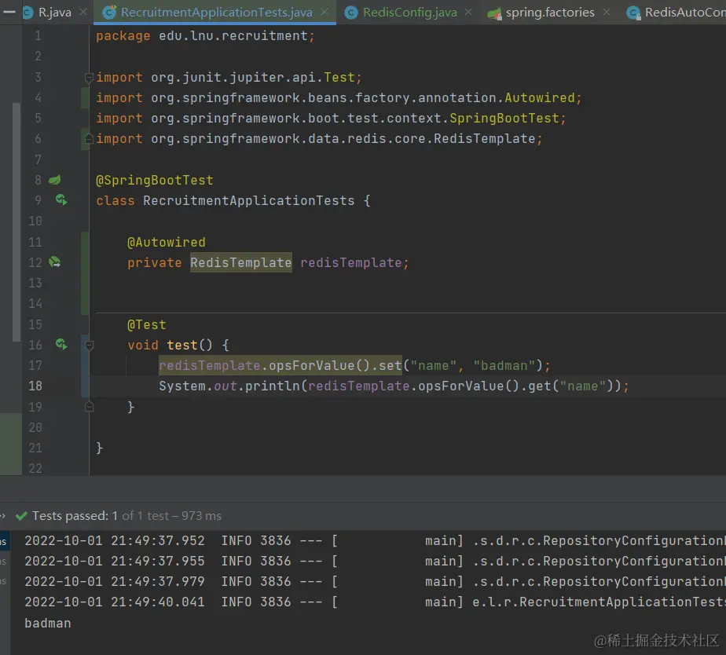Click the highlighted RedisTemplate type on line 12

[240, 262]
